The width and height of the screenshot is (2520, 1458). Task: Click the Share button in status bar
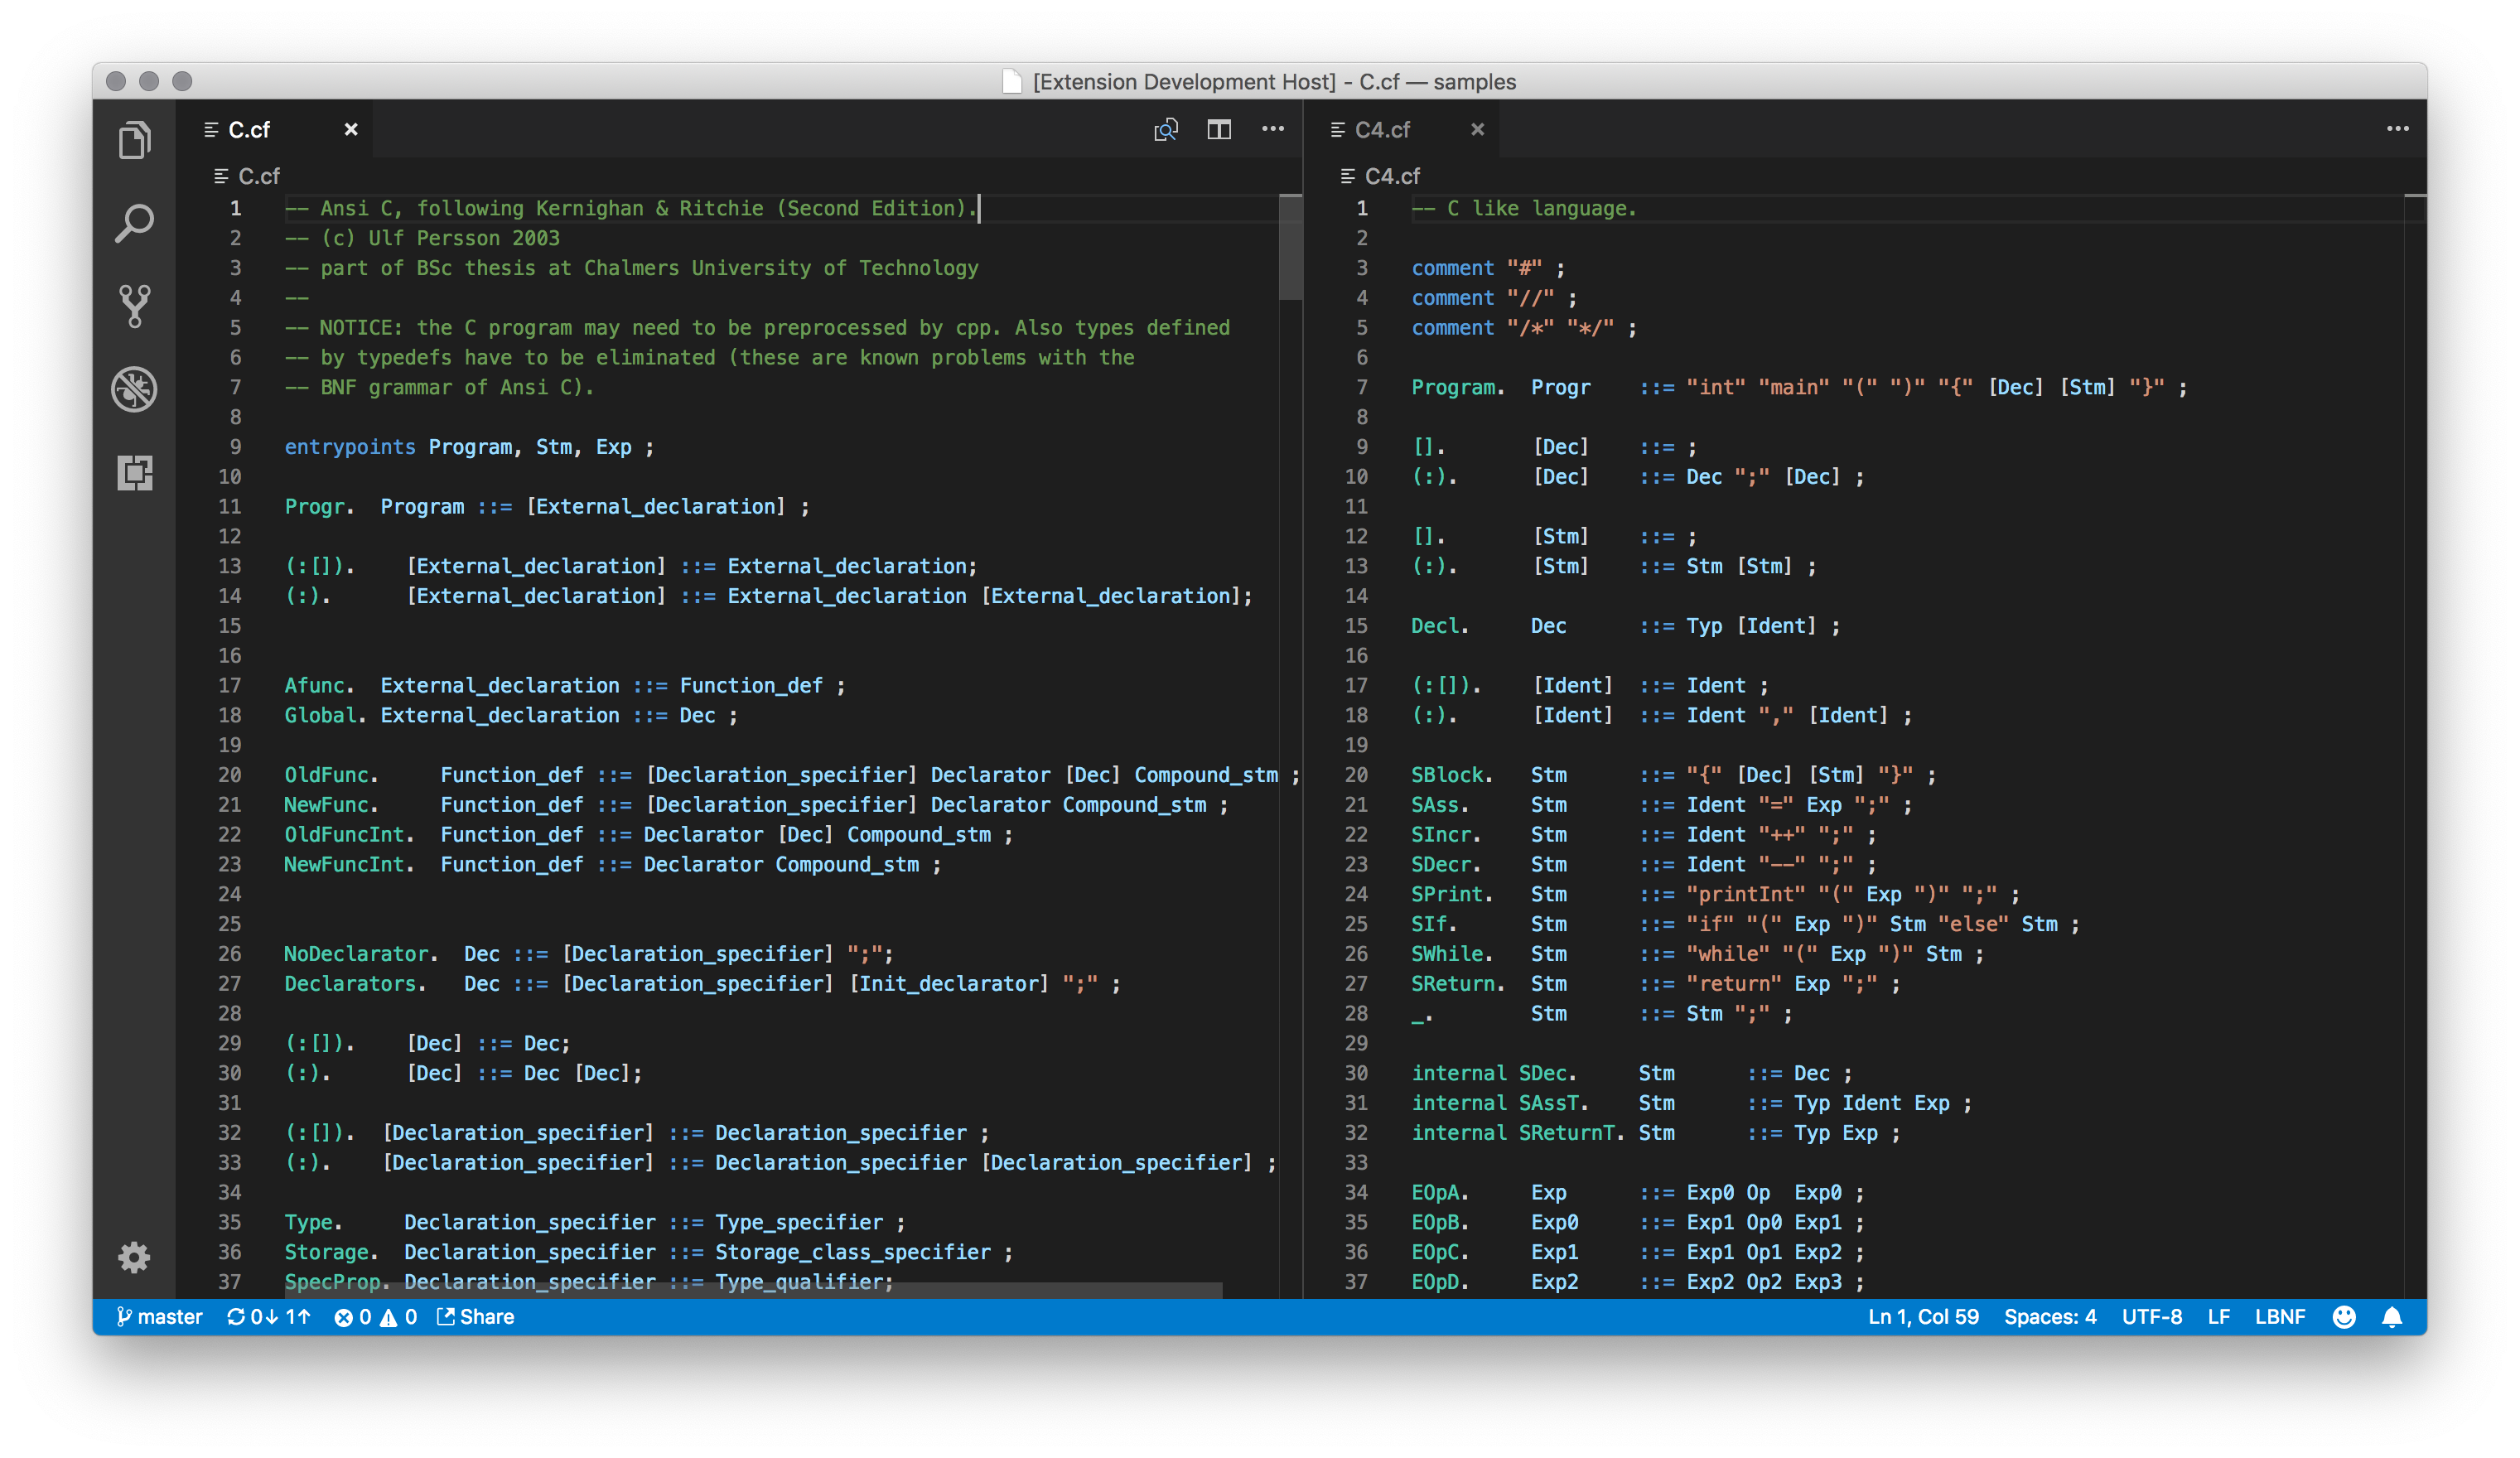(x=476, y=1317)
